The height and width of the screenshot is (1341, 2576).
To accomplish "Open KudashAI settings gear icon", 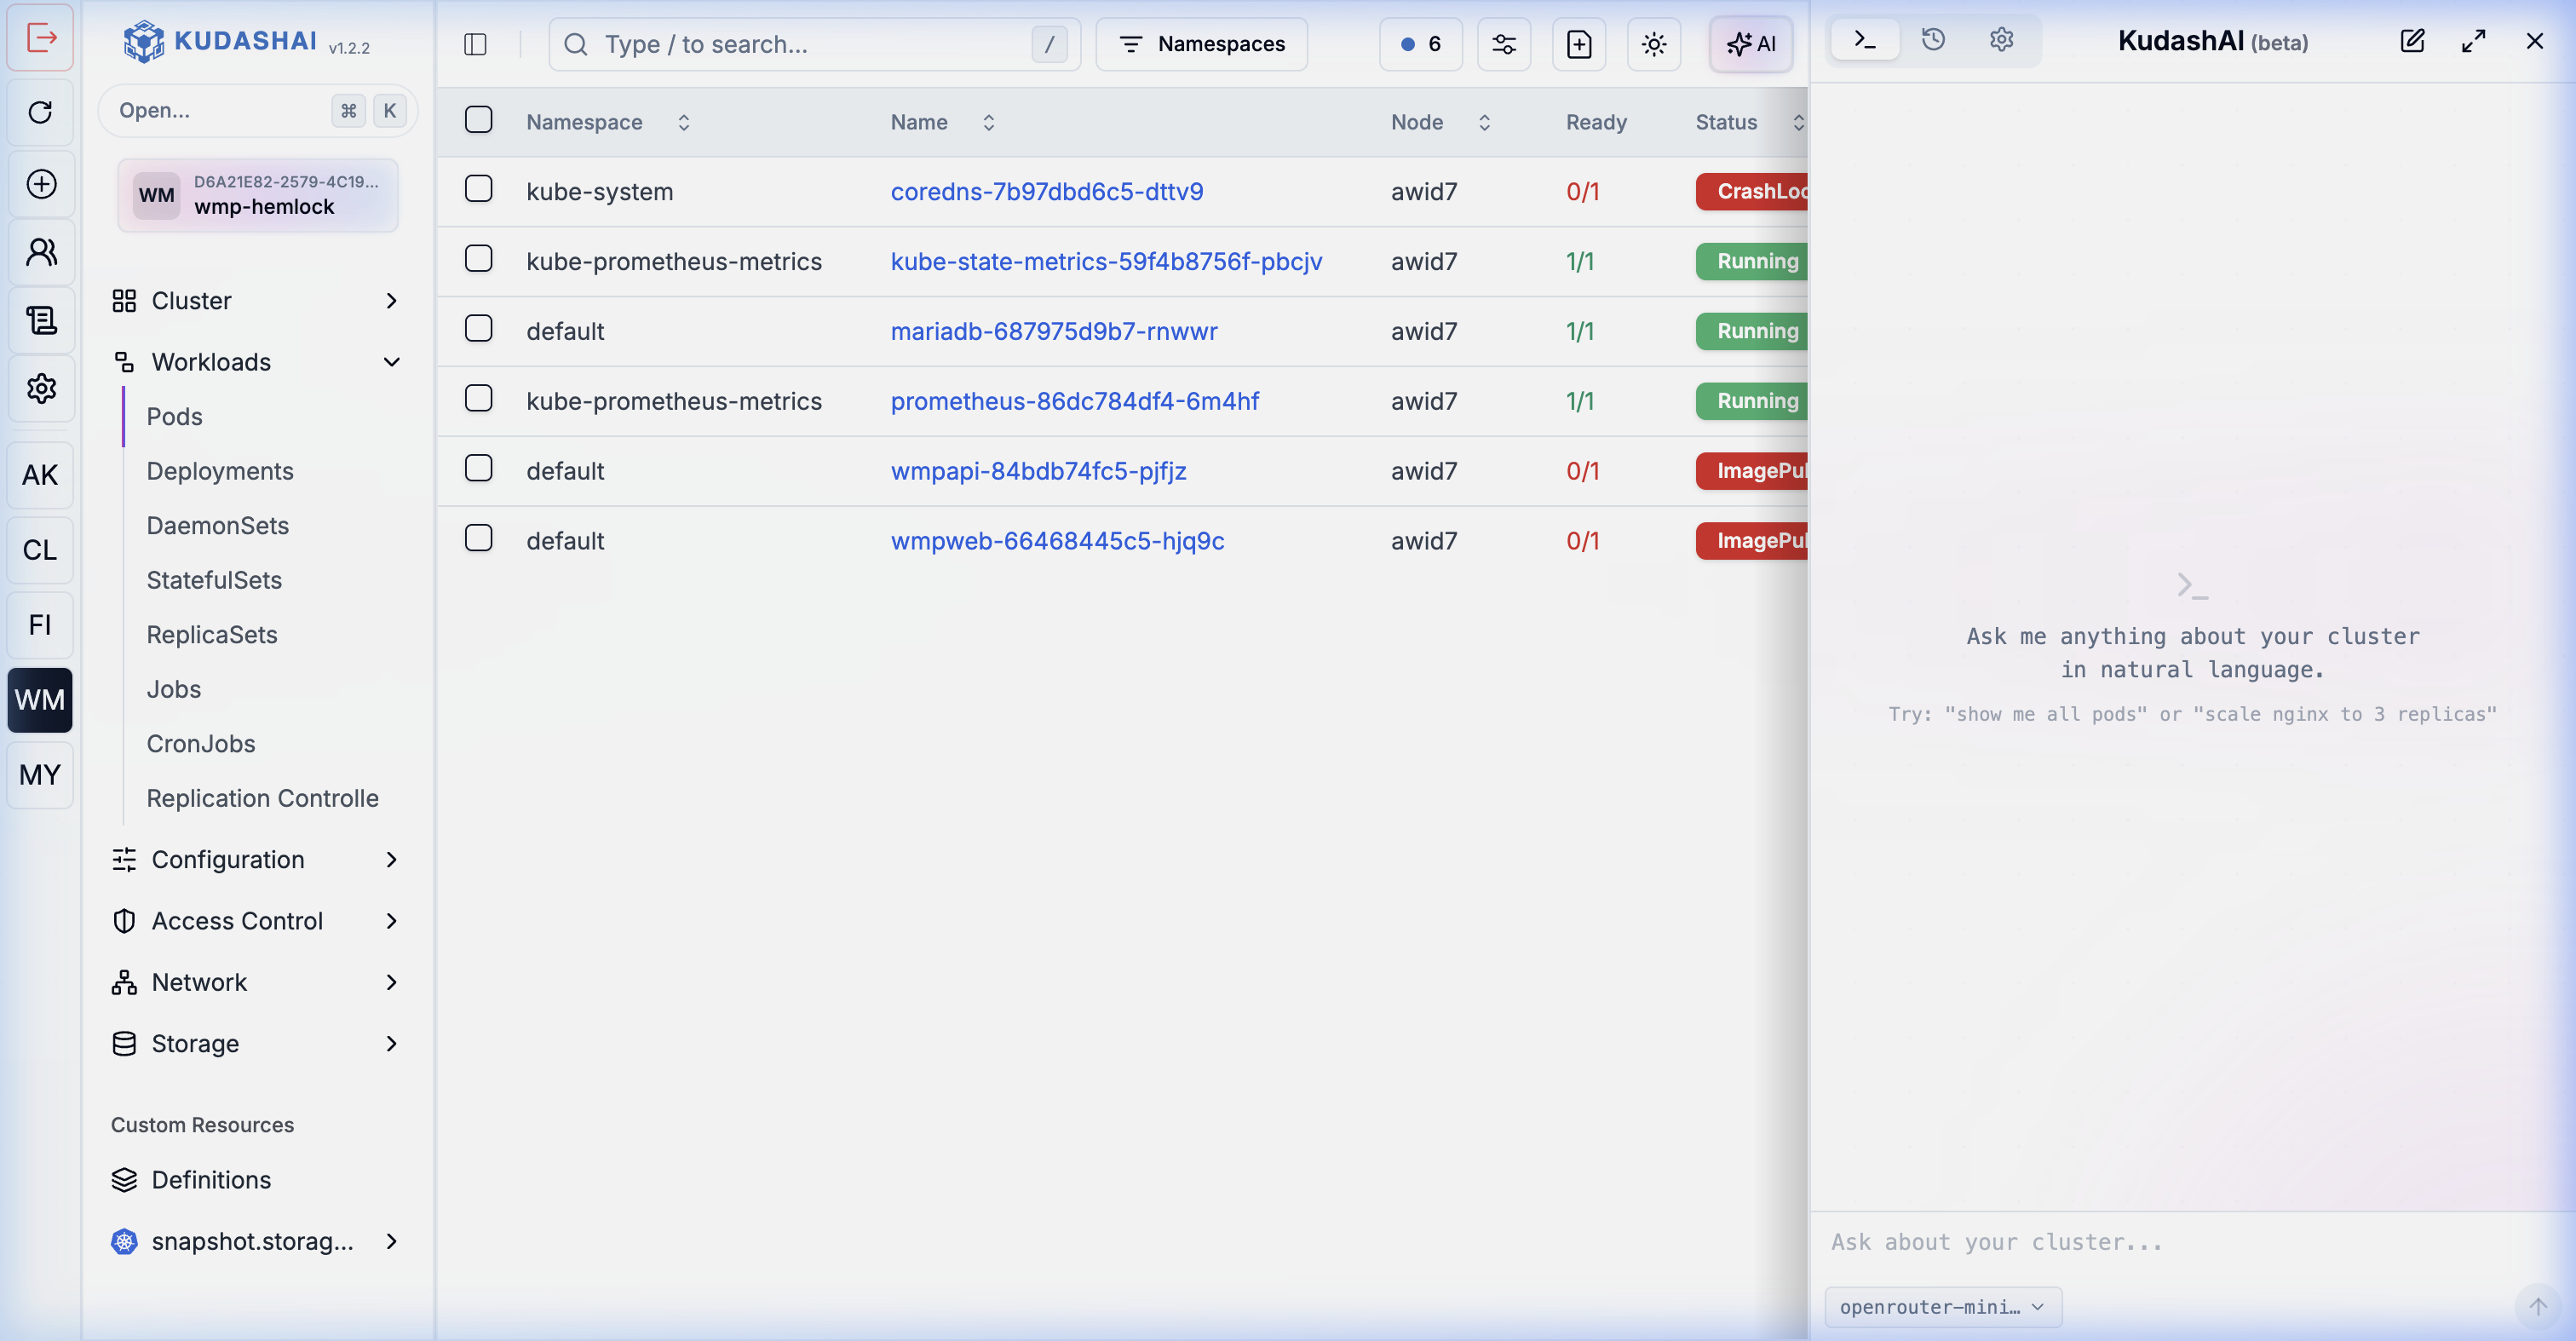I will (2001, 40).
